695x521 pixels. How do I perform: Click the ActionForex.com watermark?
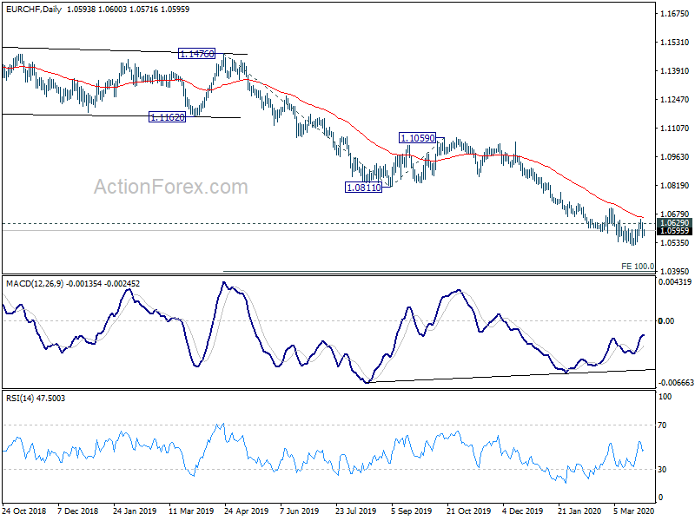(x=170, y=187)
